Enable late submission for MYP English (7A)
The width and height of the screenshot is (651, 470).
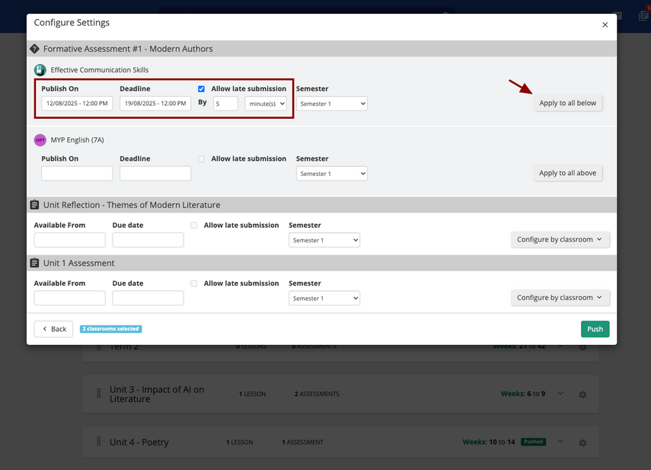pos(202,158)
